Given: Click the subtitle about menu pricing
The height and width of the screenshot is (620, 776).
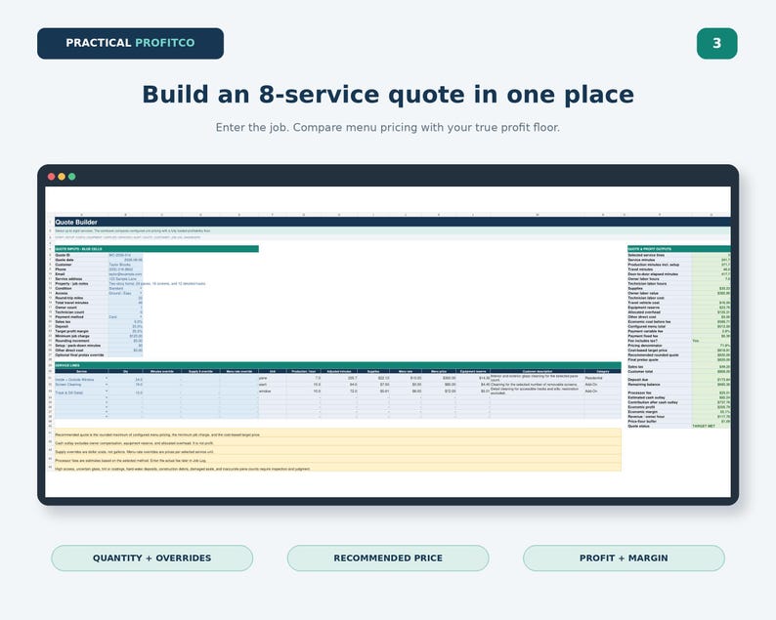Looking at the screenshot, I should click(x=388, y=128).
